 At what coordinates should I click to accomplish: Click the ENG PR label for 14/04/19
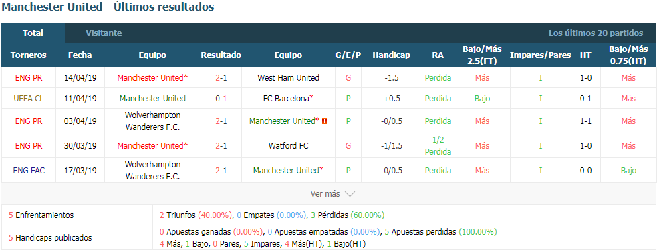point(29,78)
